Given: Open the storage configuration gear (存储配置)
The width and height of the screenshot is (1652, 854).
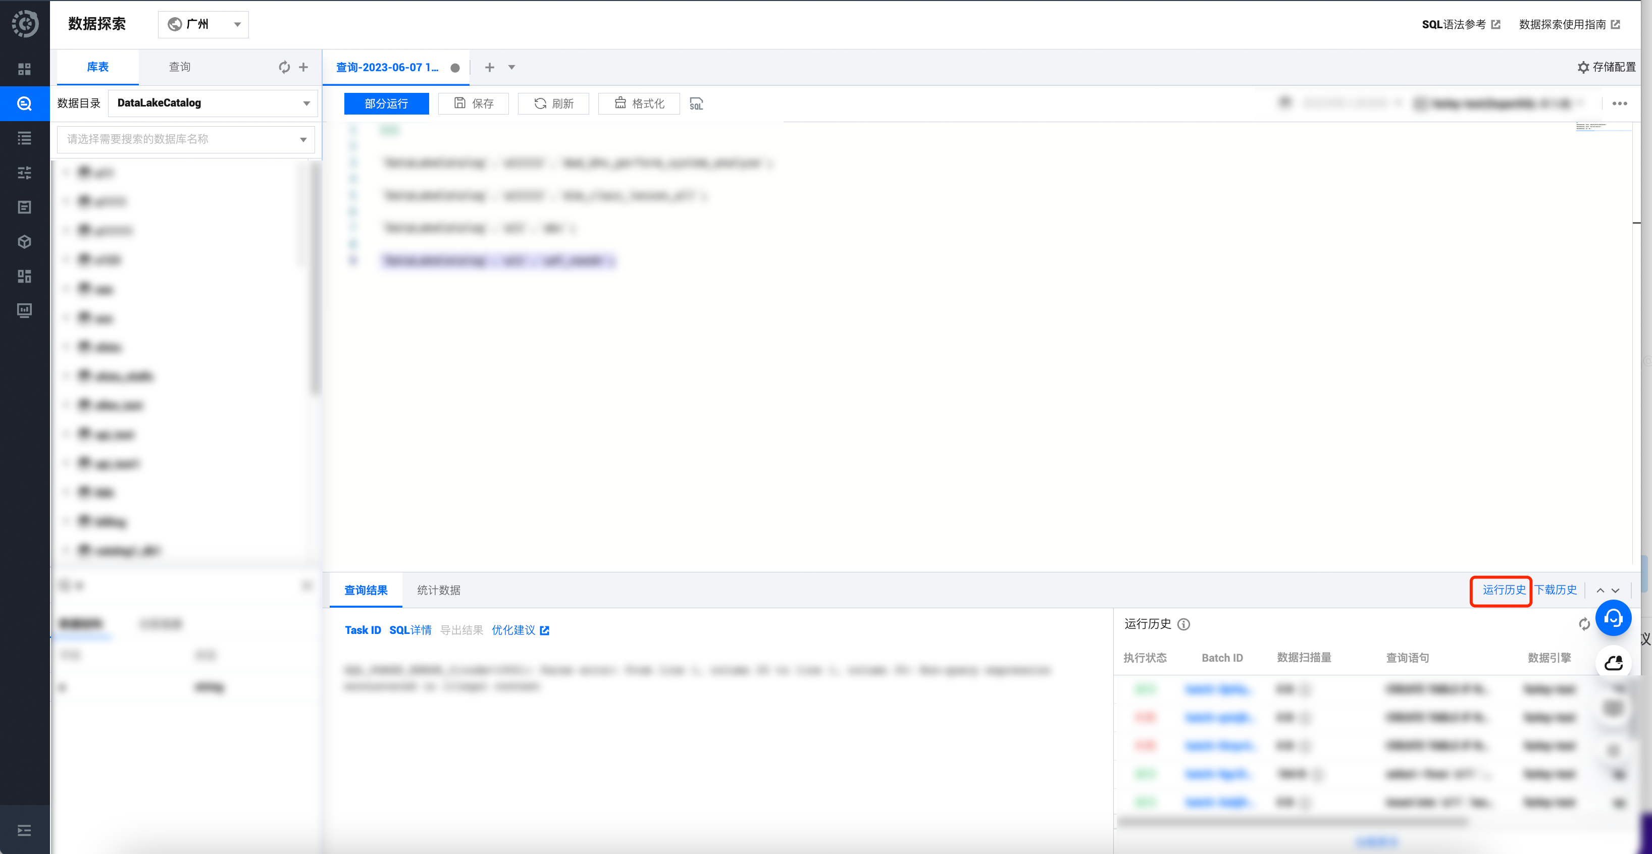Looking at the screenshot, I should coord(1606,67).
